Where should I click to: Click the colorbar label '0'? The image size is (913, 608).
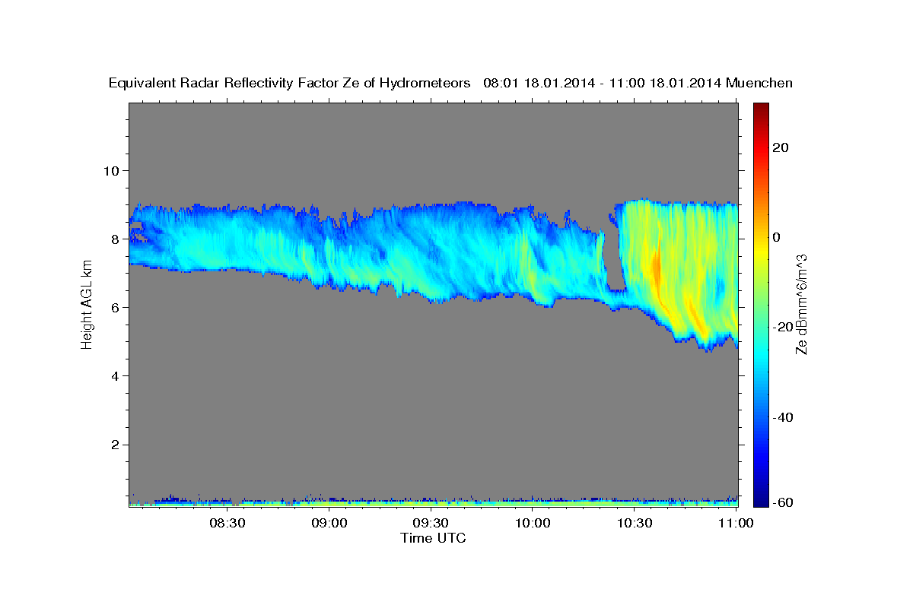[776, 237]
